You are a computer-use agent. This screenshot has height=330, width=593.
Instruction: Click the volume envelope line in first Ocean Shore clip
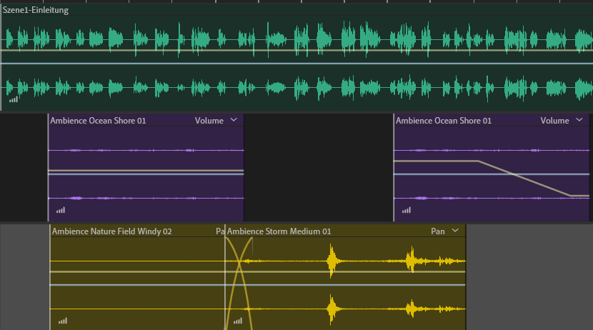[143, 171]
